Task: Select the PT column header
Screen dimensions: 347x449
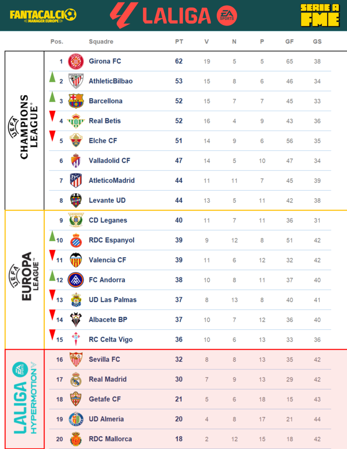Action: 179,42
